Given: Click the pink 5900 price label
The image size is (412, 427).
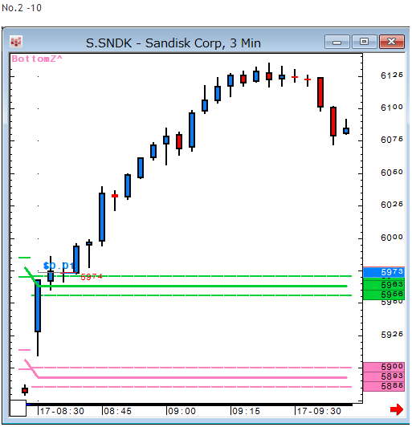Looking at the screenshot, I should coord(384,367).
